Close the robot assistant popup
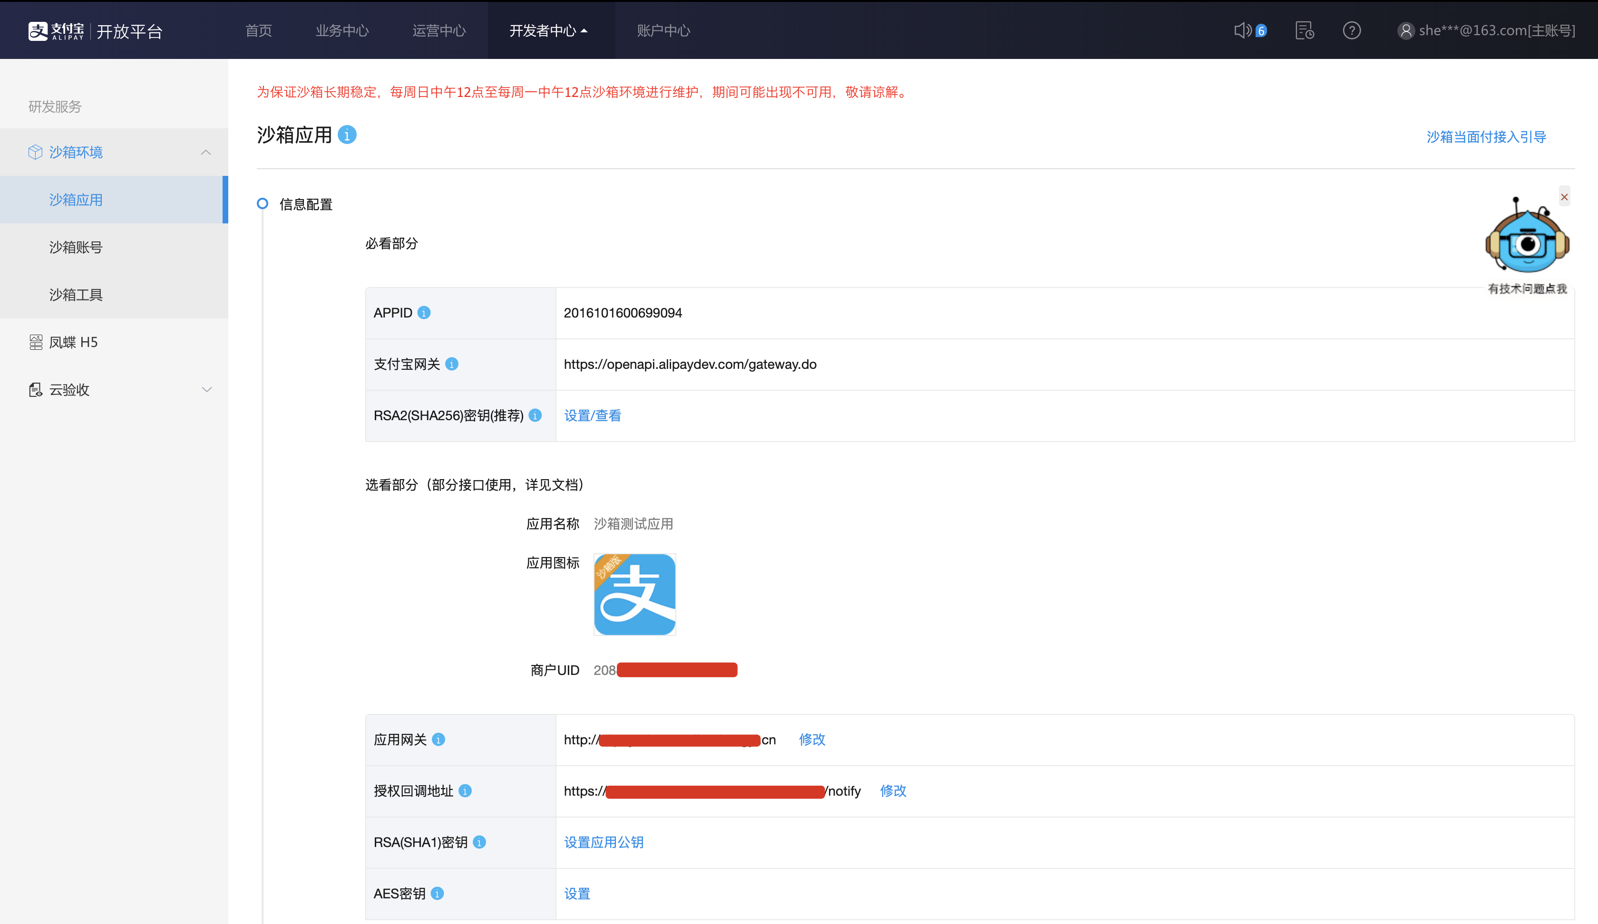 point(1564,197)
